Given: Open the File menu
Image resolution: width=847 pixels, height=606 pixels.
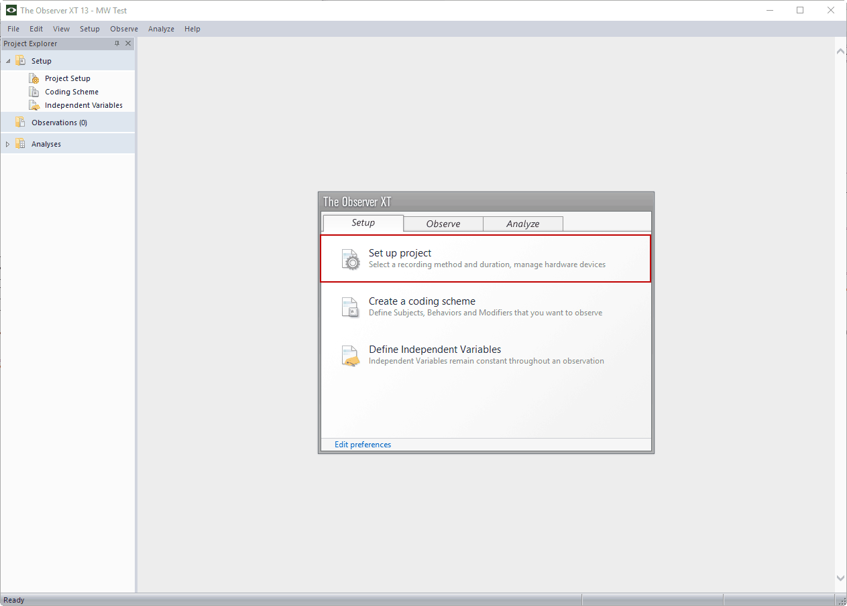Looking at the screenshot, I should tap(13, 29).
